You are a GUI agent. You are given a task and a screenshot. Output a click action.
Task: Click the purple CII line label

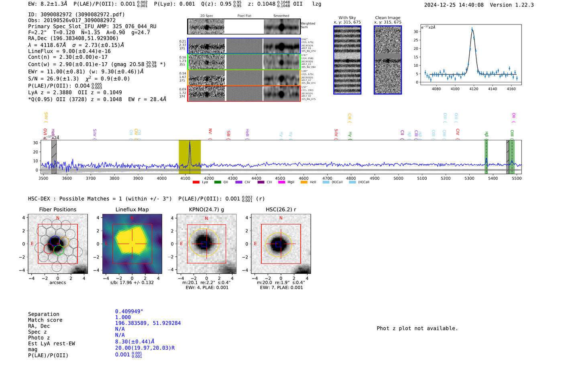[x=402, y=135]
